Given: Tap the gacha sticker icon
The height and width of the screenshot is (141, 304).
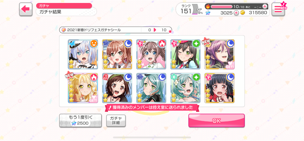Looking at the screenshot, I should click(64, 30).
